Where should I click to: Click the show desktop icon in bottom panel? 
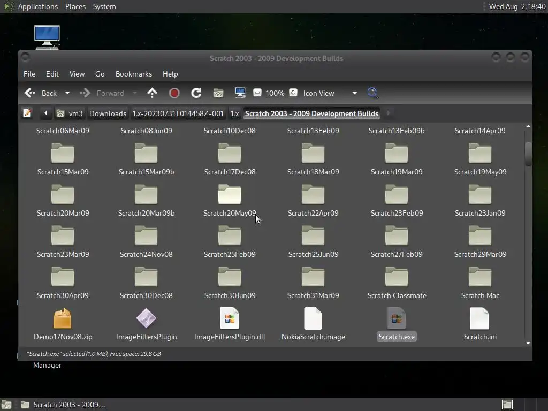click(x=6, y=405)
